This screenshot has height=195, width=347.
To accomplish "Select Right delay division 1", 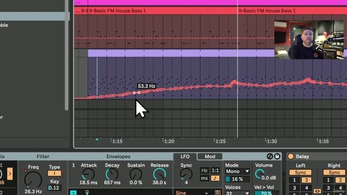I will pyautogui.click(x=328, y=180).
